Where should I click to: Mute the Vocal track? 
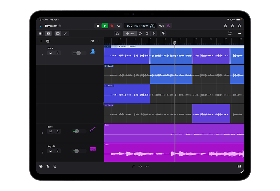[50, 53]
